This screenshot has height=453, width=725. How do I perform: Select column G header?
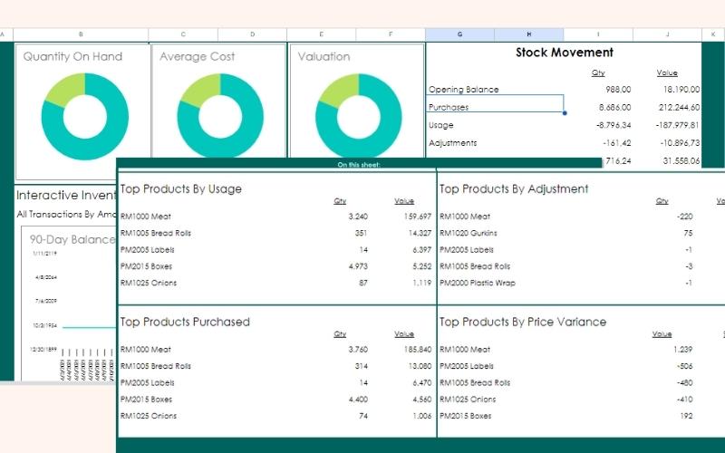pyautogui.click(x=459, y=34)
